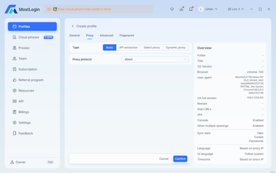Go to Proxies in sidebar

tap(24, 48)
